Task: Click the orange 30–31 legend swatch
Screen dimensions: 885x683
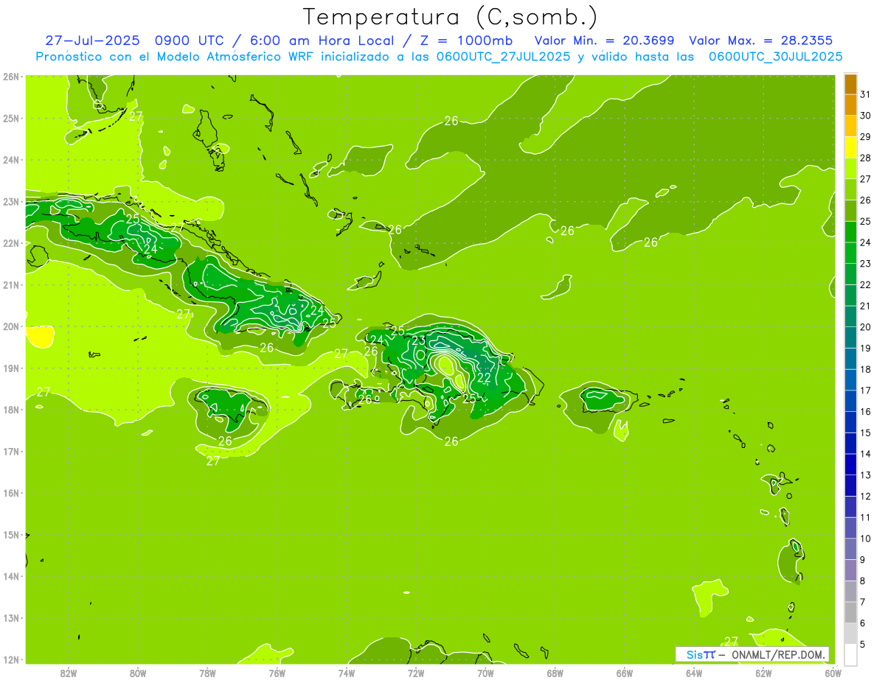Action: coord(850,105)
